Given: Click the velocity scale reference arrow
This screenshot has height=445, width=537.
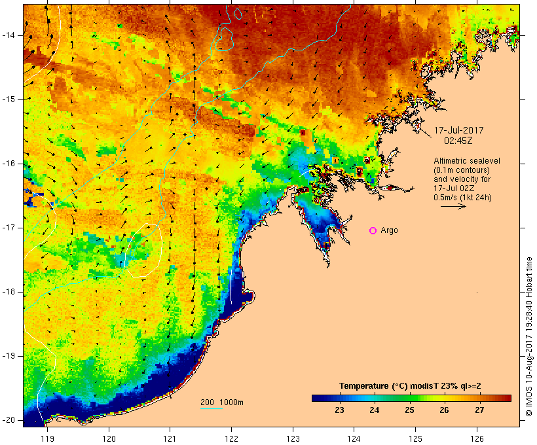Looking at the screenshot, I should 453,206.
